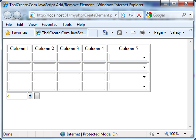Expand the address bar history dropdown
The height and width of the screenshot is (140, 196).
click(116, 15)
